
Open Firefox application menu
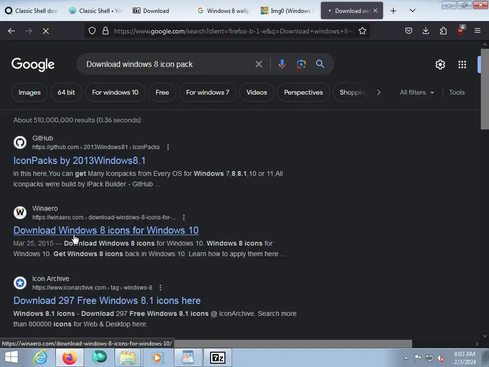477,31
